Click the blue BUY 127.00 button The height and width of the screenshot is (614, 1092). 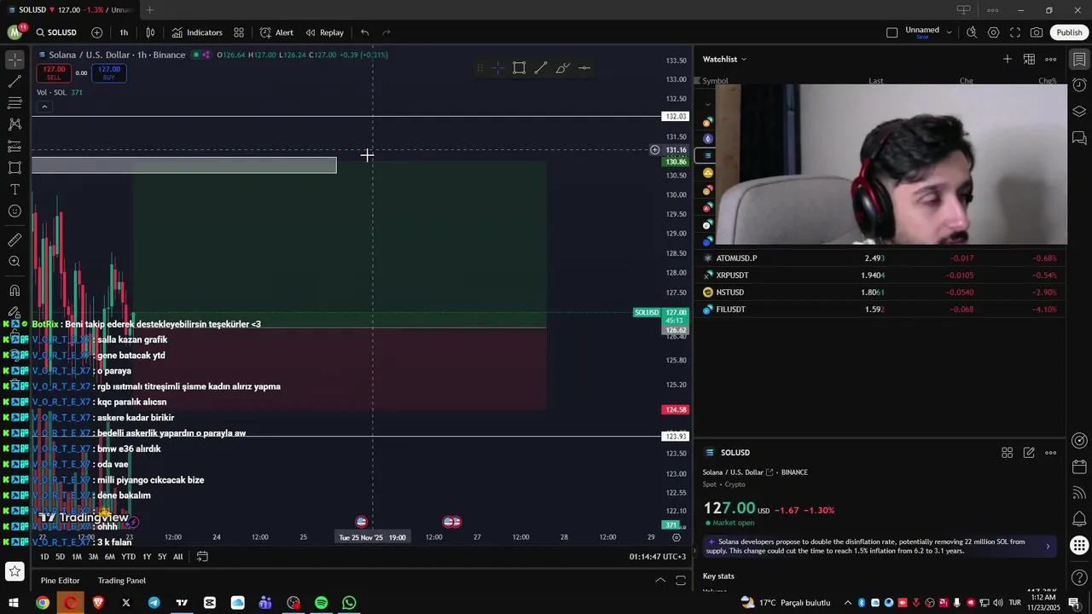coord(109,72)
